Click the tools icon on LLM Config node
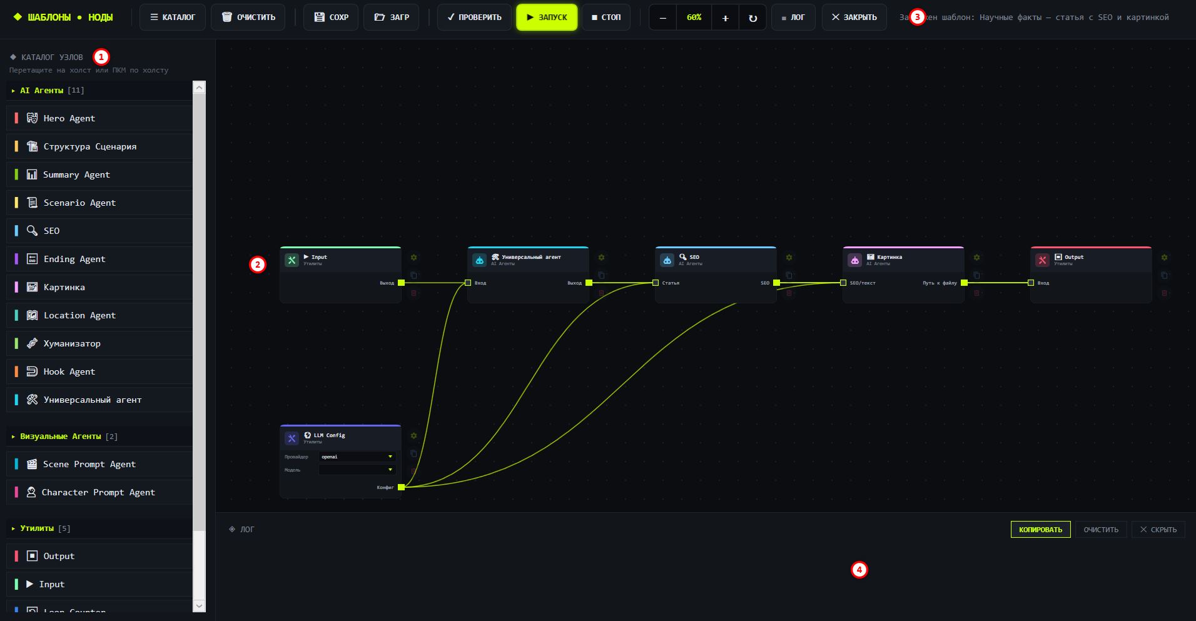The height and width of the screenshot is (621, 1196). pyautogui.click(x=291, y=438)
